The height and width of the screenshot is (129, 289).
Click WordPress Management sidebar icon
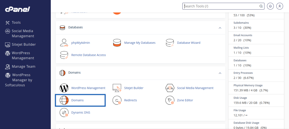click(x=7, y=53)
